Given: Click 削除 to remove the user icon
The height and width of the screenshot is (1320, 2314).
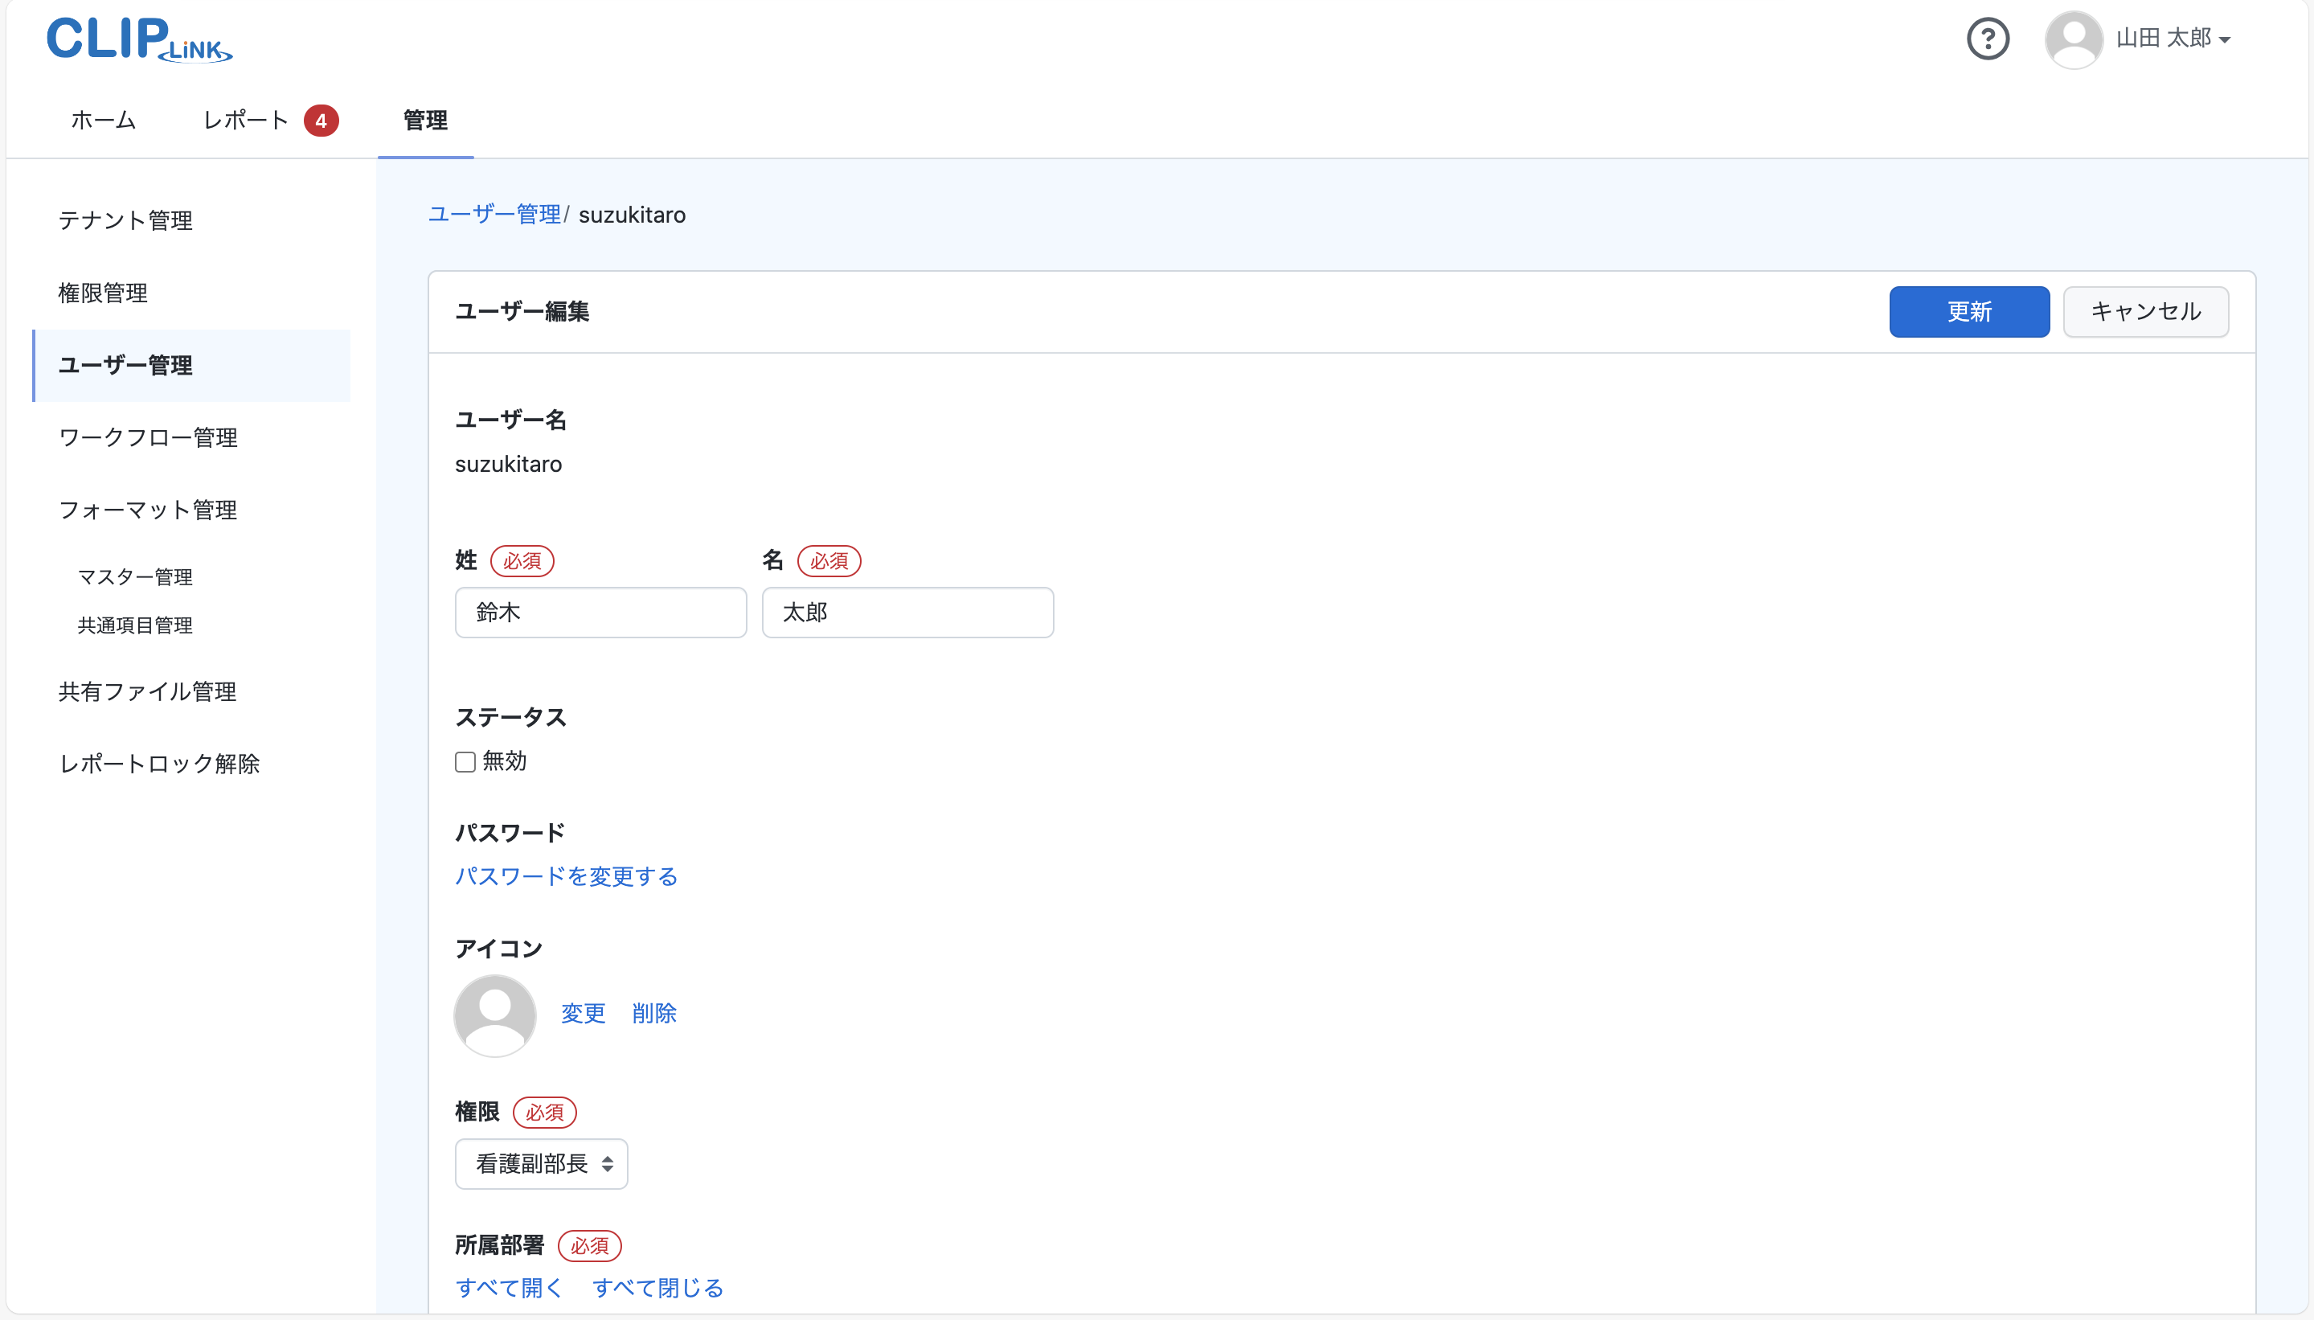Looking at the screenshot, I should pyautogui.click(x=654, y=1014).
